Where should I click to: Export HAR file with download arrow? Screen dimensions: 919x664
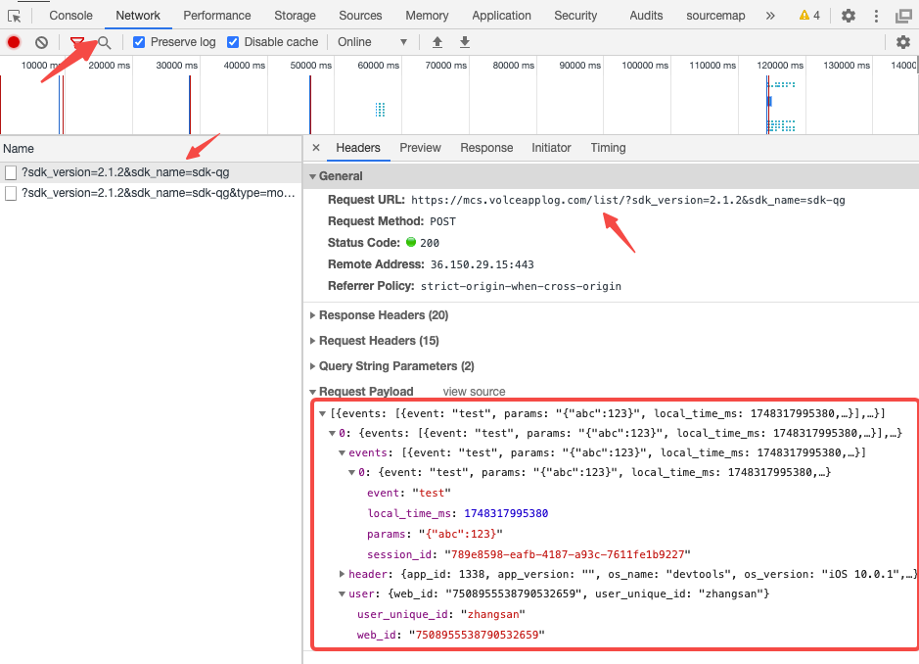coord(465,42)
